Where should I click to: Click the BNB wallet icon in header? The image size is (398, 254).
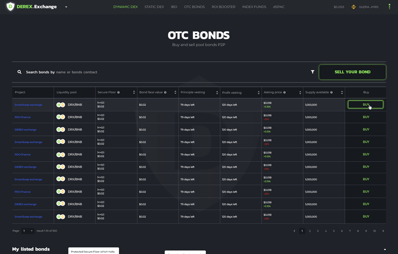[354, 7]
